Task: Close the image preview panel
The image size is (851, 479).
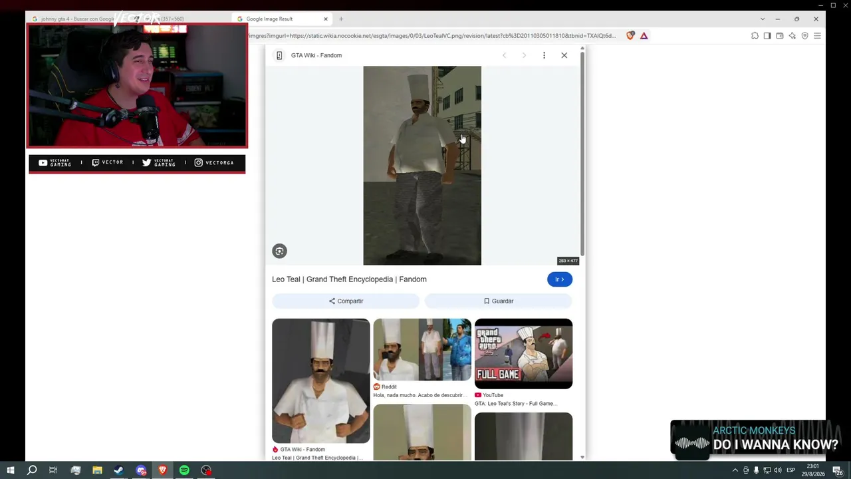Action: 564,55
